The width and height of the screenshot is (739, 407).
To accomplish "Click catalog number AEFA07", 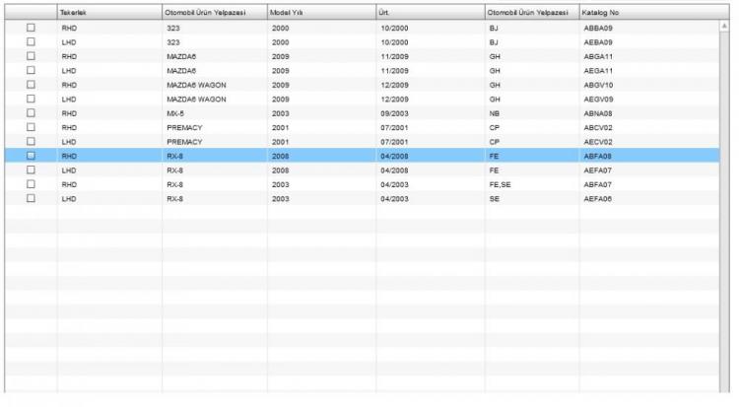I will pyautogui.click(x=598, y=170).
